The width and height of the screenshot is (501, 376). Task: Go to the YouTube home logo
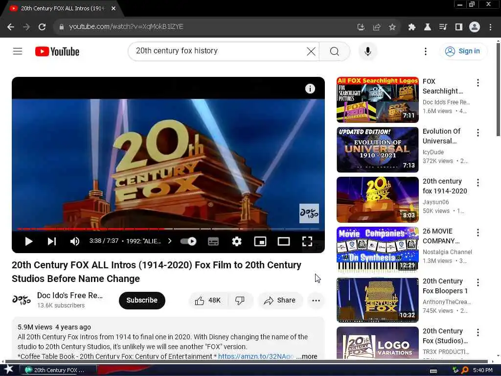point(57,51)
